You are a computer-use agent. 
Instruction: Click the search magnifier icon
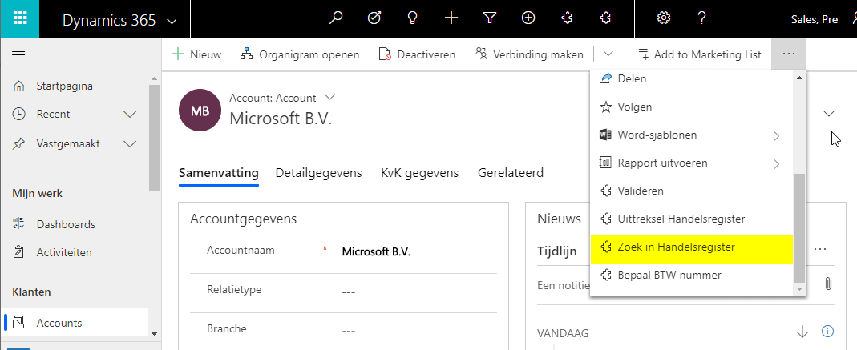click(337, 18)
